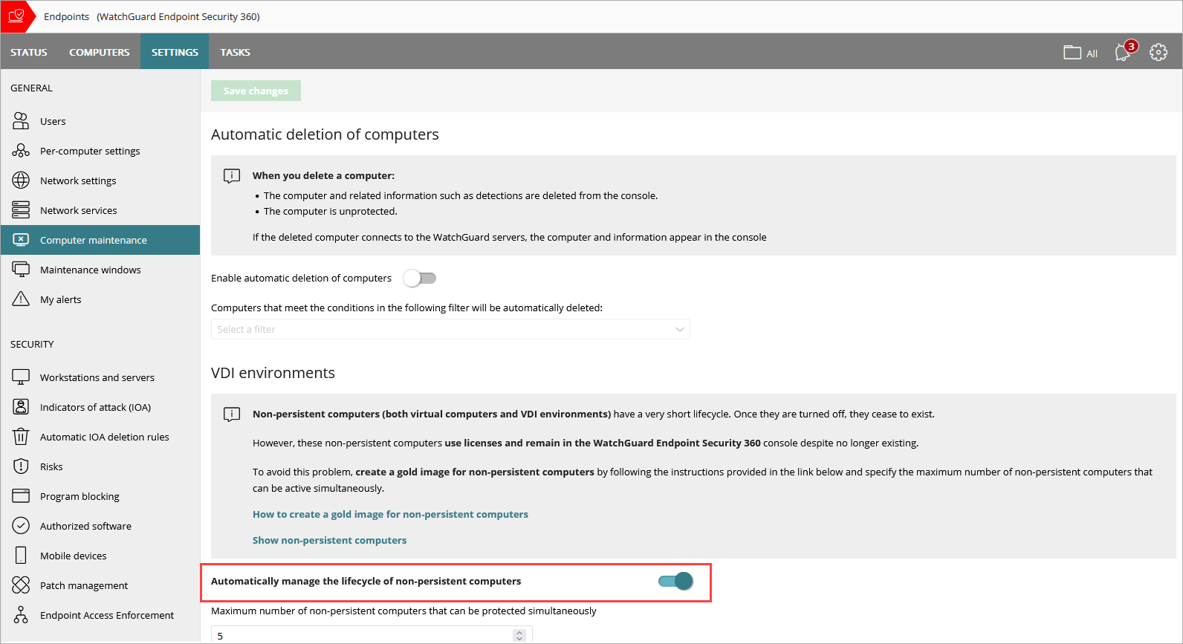The height and width of the screenshot is (644, 1183).
Task: Click info icon in VDI environments note
Action: pyautogui.click(x=232, y=414)
